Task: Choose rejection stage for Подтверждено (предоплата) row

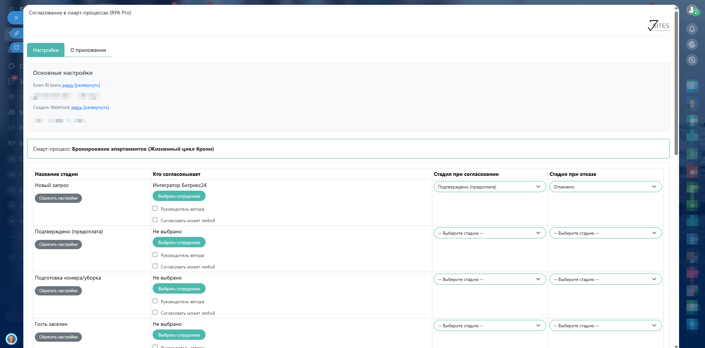Action: (x=605, y=233)
